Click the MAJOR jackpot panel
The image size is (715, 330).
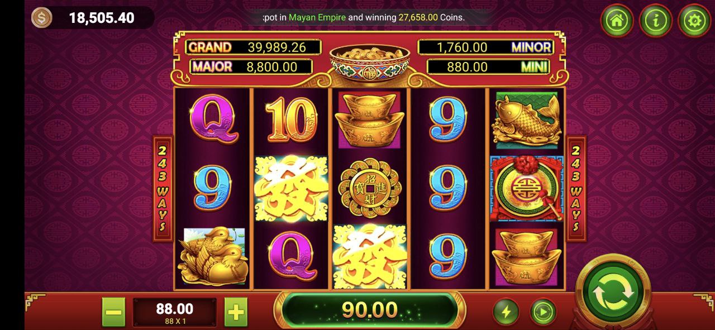click(x=251, y=66)
